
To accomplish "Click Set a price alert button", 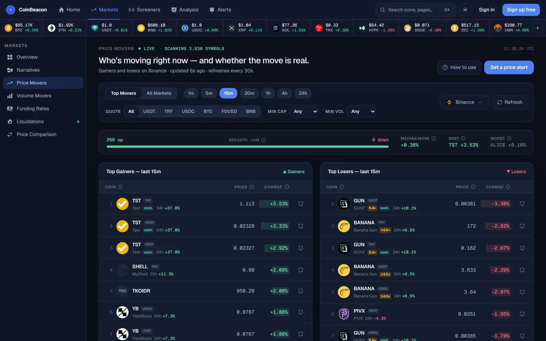I will [509, 68].
